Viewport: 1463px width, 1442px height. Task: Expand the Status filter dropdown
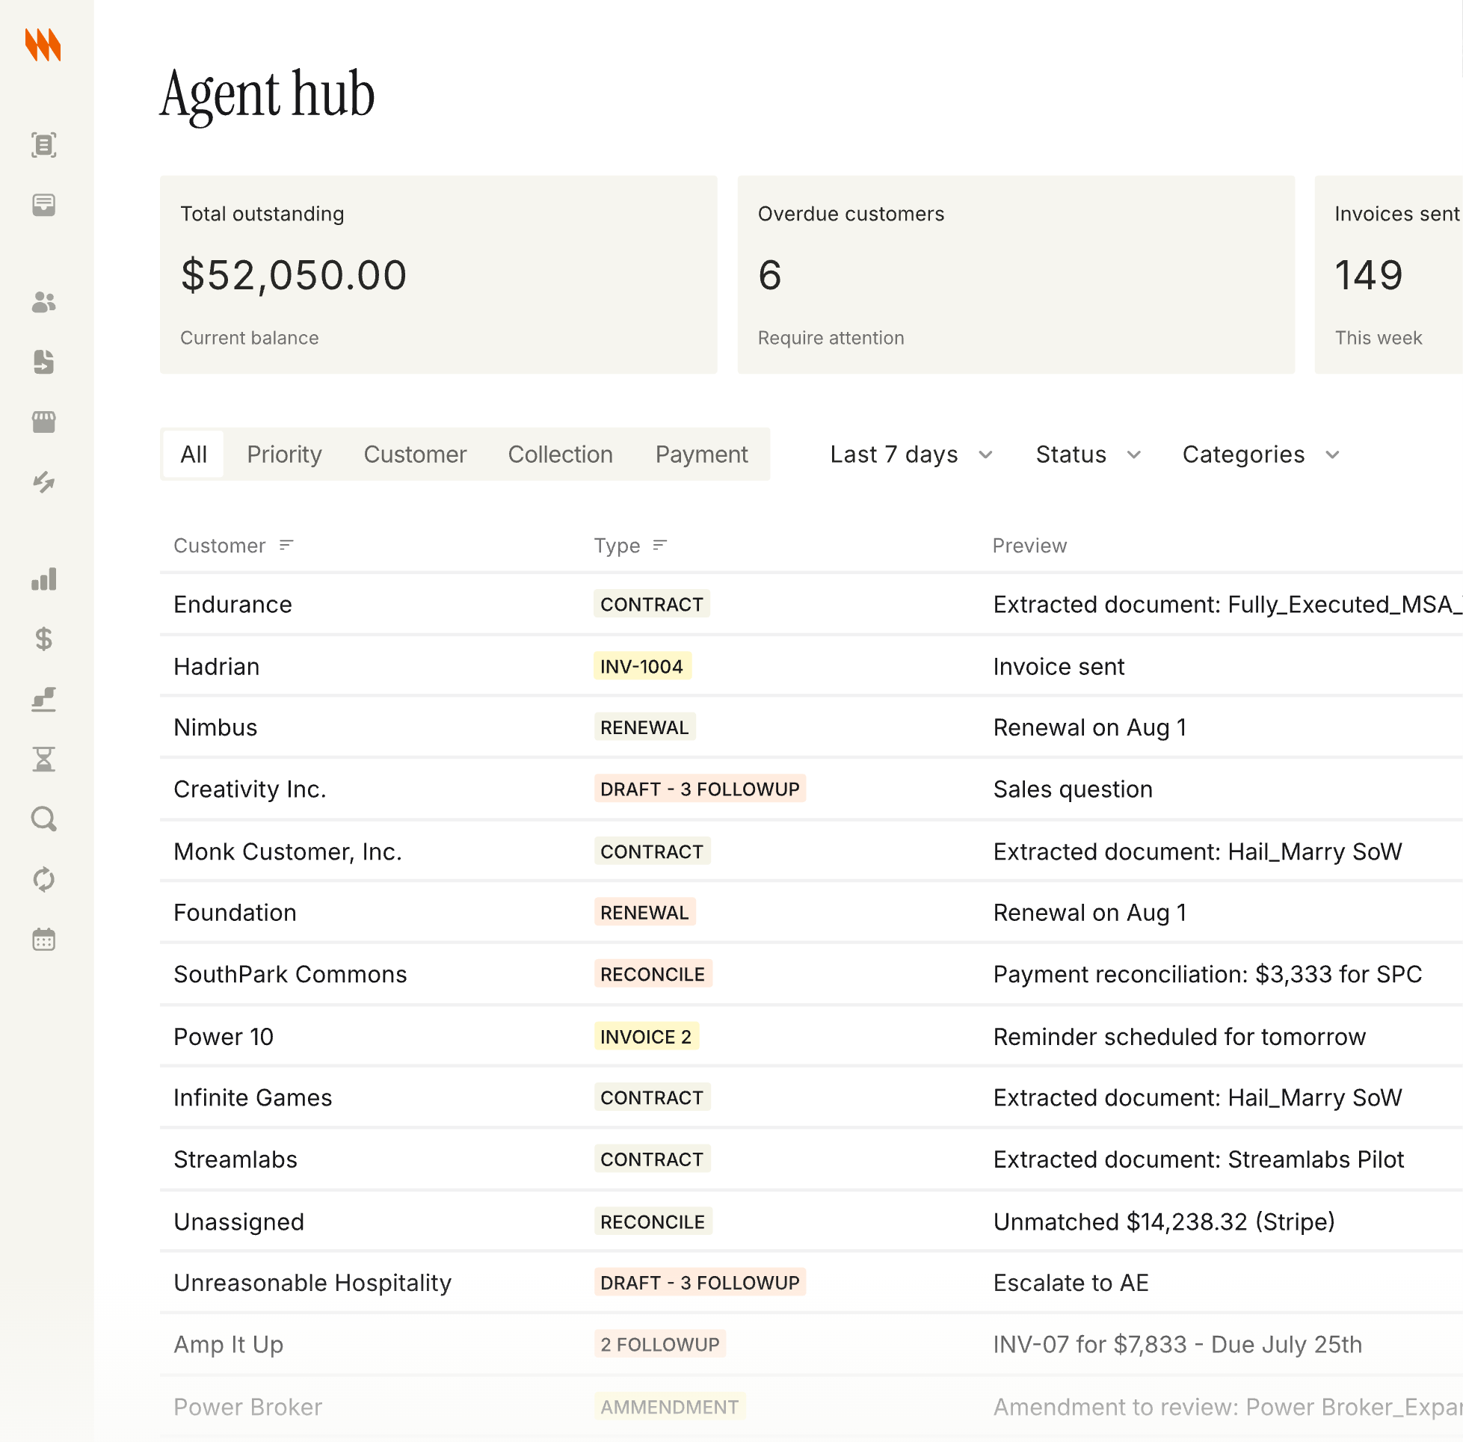[x=1088, y=455]
